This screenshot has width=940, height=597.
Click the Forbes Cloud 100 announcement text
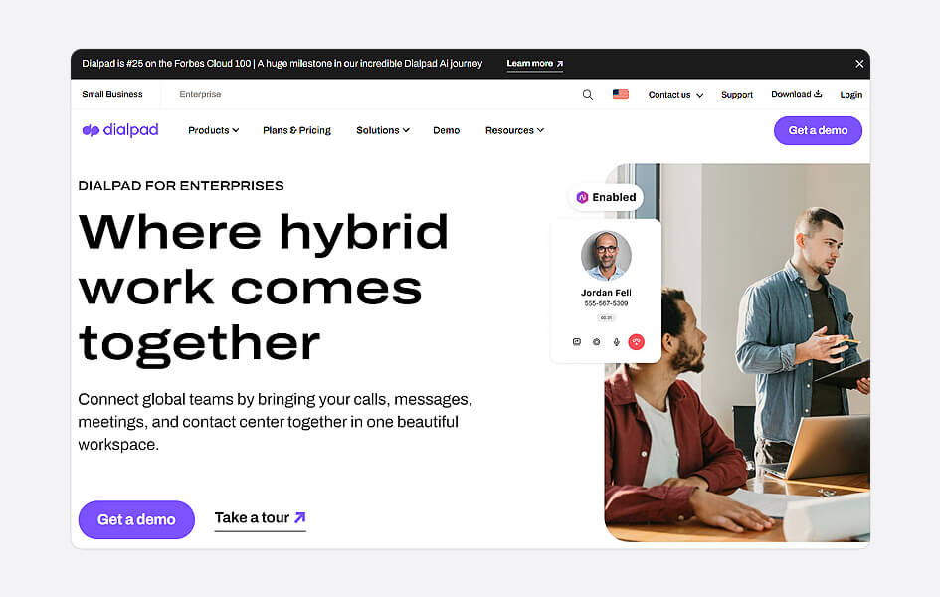[282, 64]
